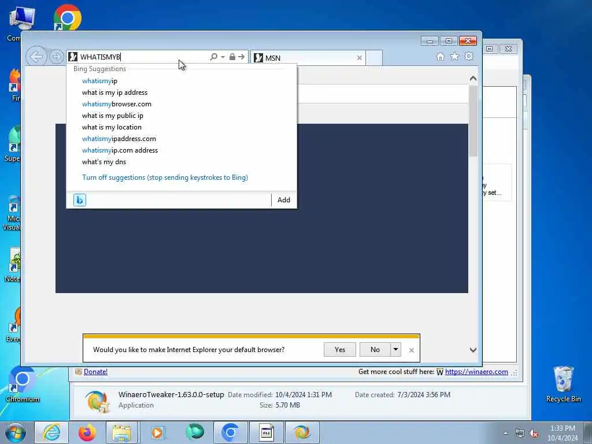Select 'whatismybrowser.com' suggestion
This screenshot has width=592, height=444.
tap(117, 104)
